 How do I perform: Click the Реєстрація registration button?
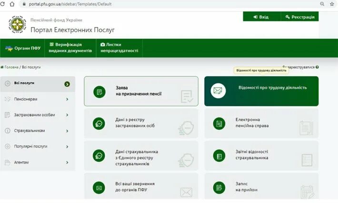300,17
